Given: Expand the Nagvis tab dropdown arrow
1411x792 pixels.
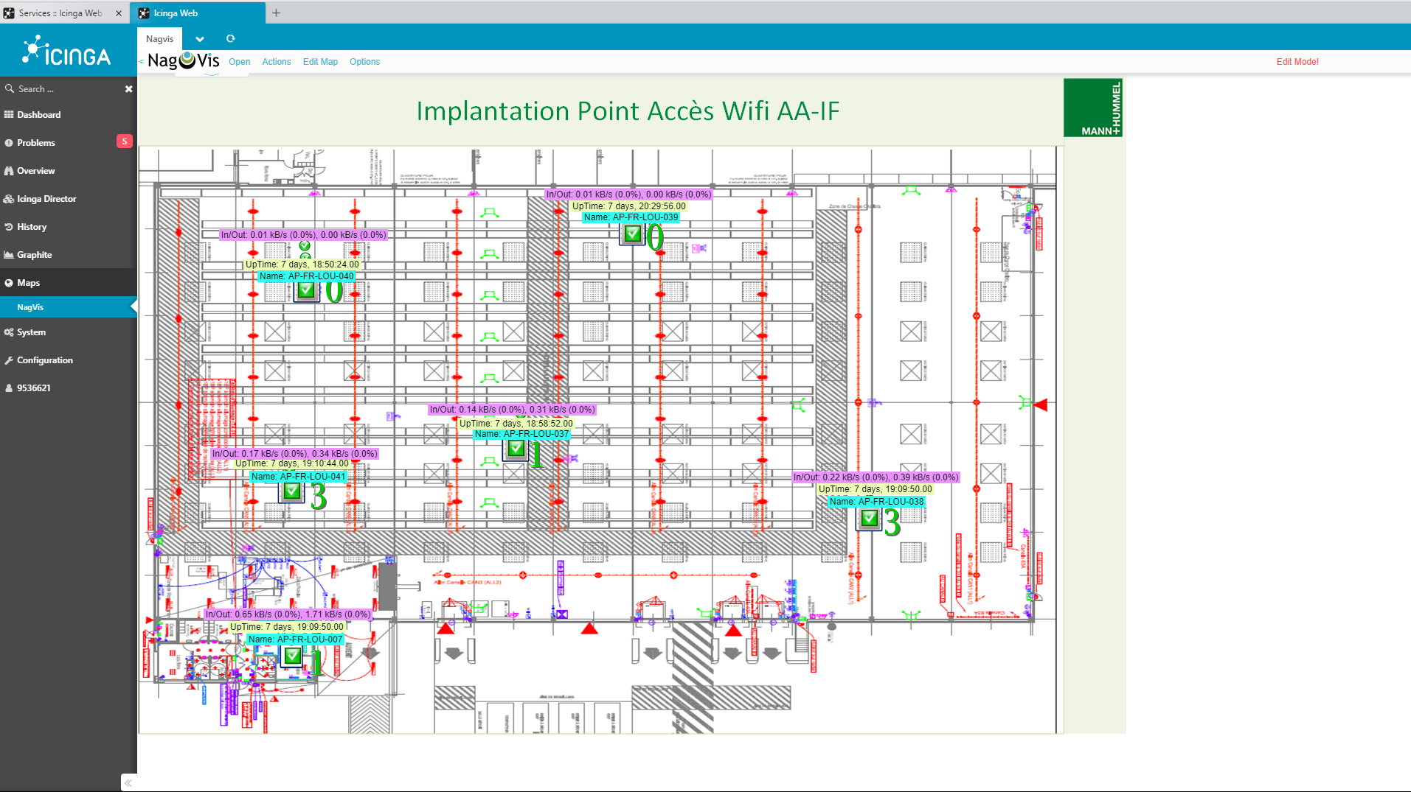Looking at the screenshot, I should tap(200, 39).
